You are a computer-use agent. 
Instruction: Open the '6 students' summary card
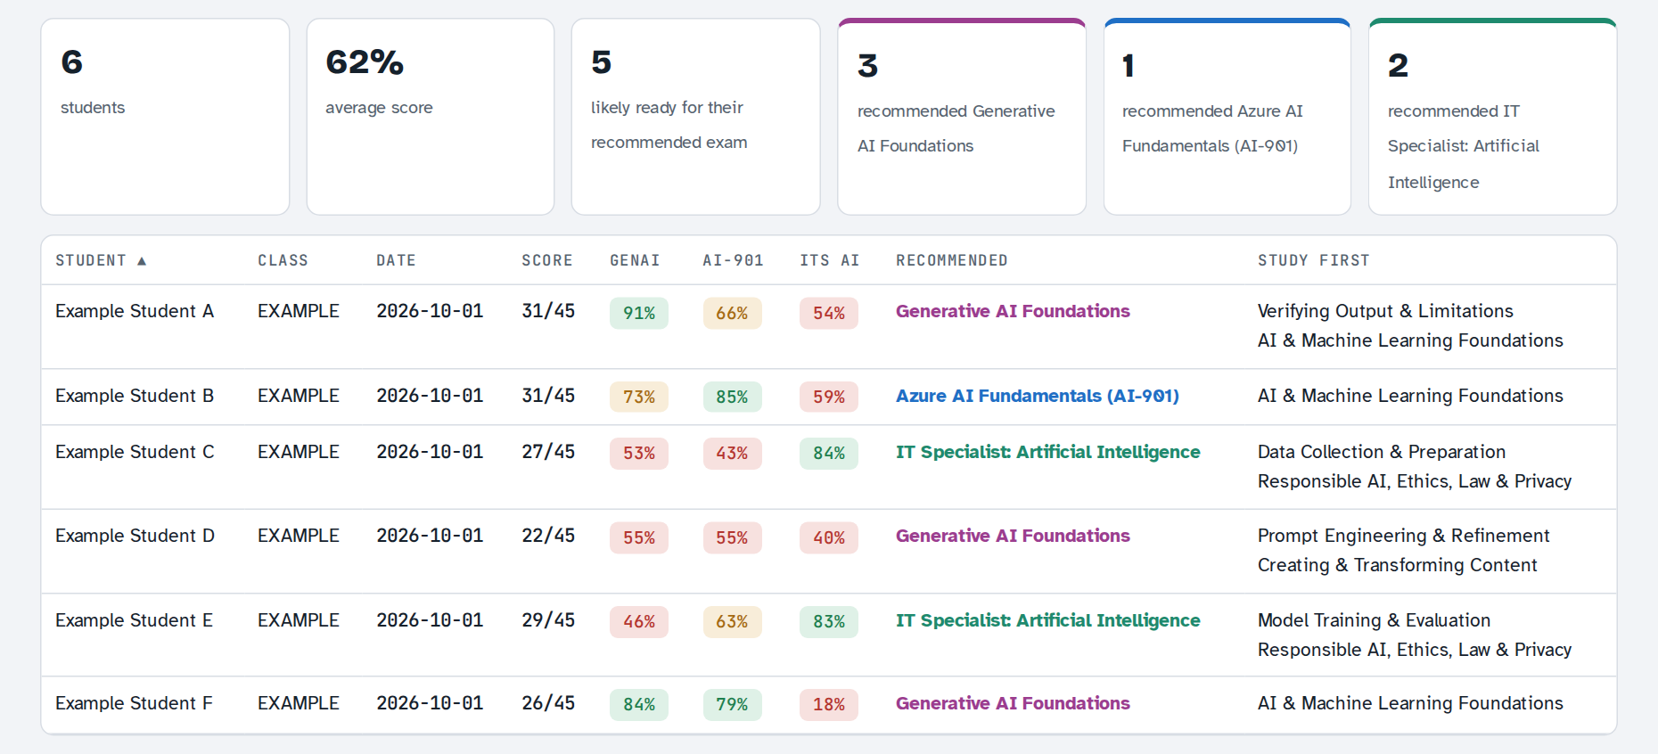coord(165,117)
